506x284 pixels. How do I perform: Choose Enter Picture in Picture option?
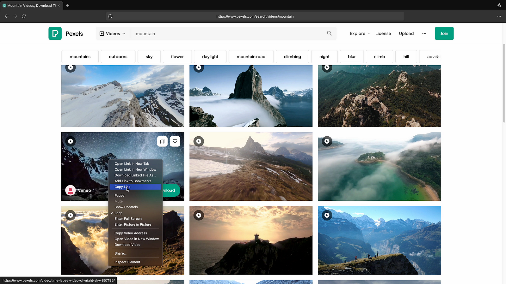coord(133,224)
